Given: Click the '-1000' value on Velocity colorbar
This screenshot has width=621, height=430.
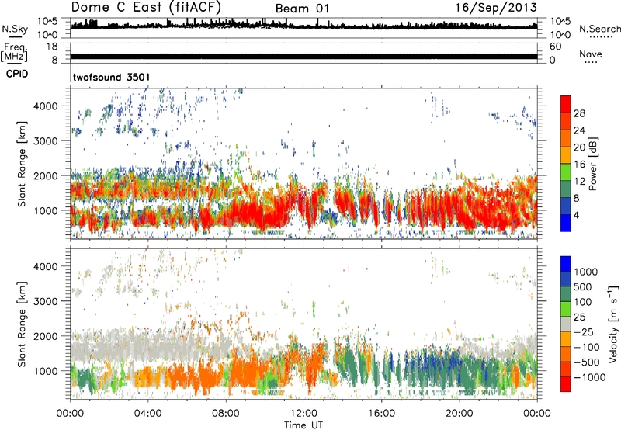Looking at the screenshot, I should 589,377.
